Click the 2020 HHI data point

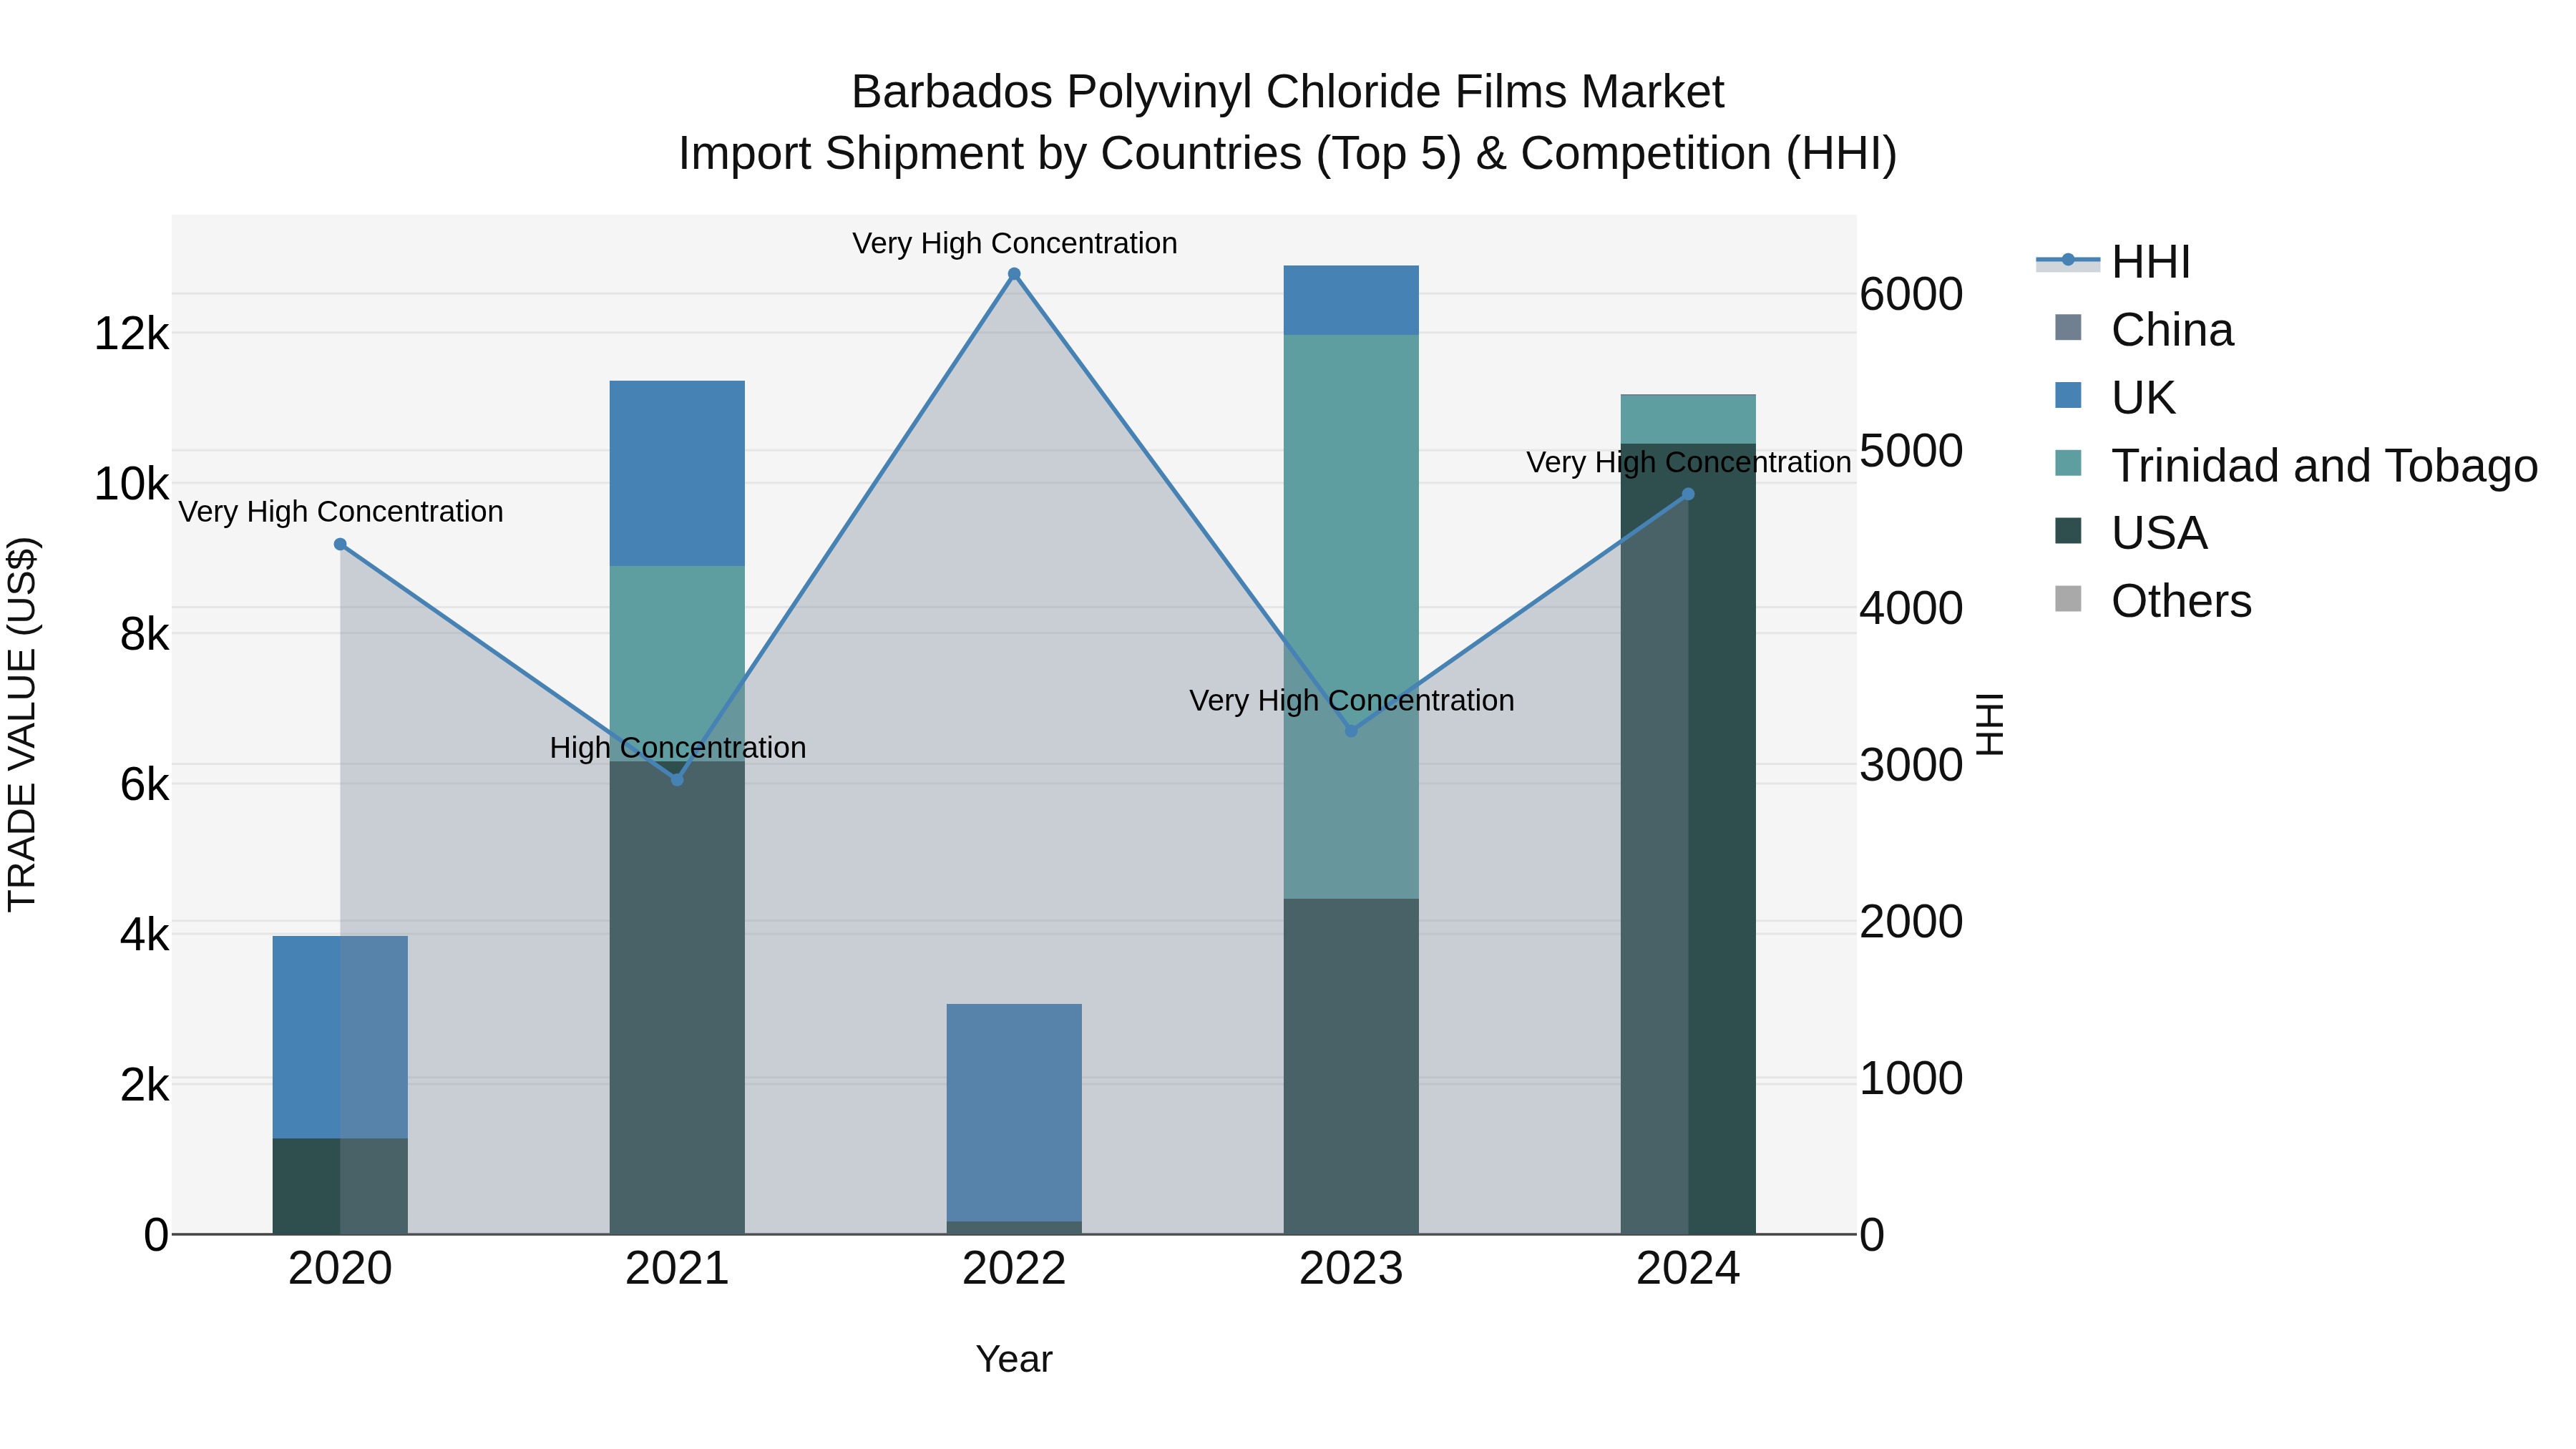pyautogui.click(x=340, y=544)
